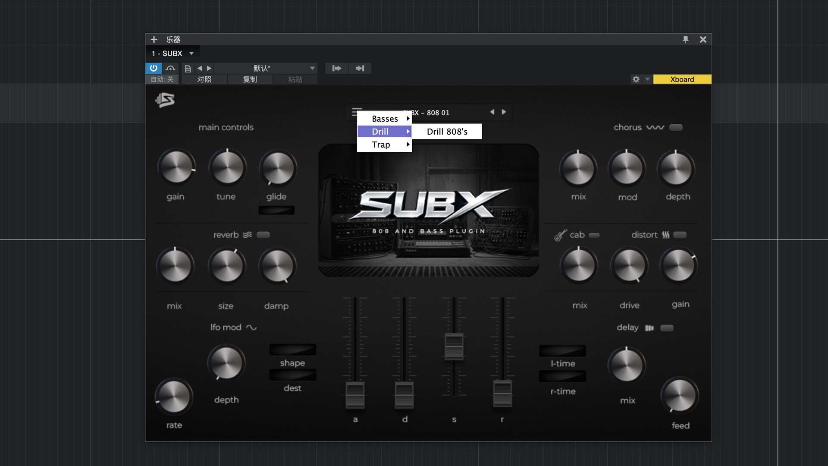Screen dimensions: 828x466
Task: Click the yellow Xboard button
Action: click(x=682, y=79)
